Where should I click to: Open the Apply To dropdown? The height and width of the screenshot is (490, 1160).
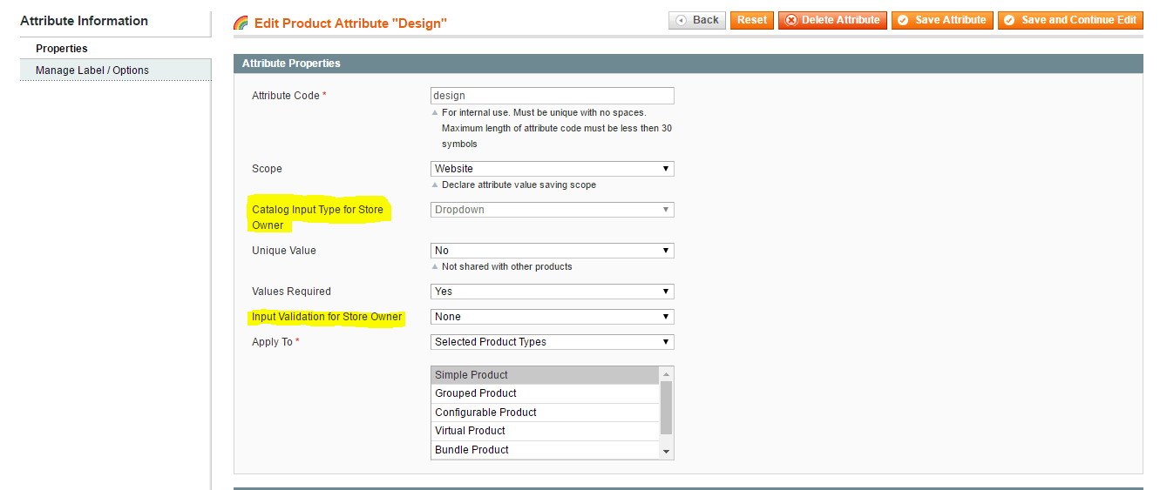[553, 342]
